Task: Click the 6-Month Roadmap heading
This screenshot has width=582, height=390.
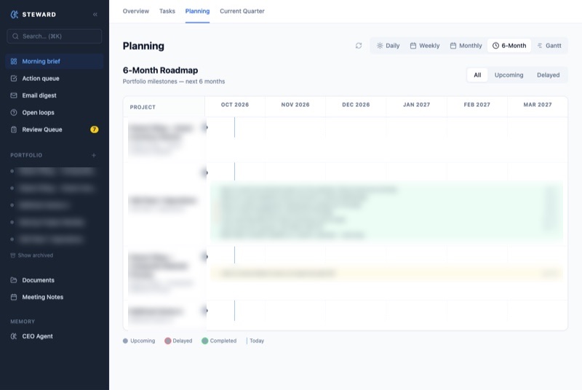Action: 160,70
